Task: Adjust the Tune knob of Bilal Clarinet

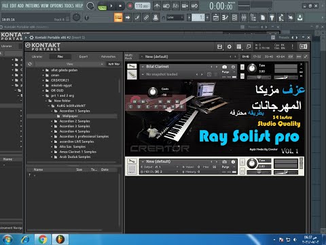Action: pyautogui.click(x=252, y=68)
